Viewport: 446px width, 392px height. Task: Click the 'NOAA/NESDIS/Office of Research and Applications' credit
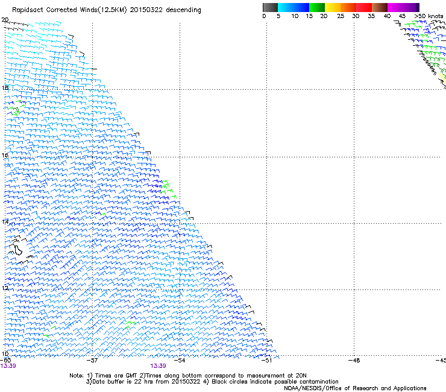[355, 388]
